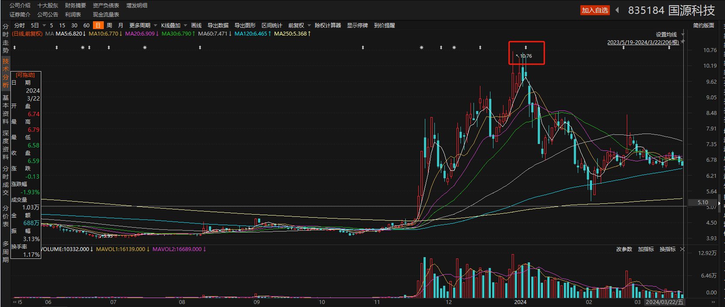Open the 现金流量表 tab
Image resolution: width=725 pixels, height=307 pixels.
coord(106,15)
